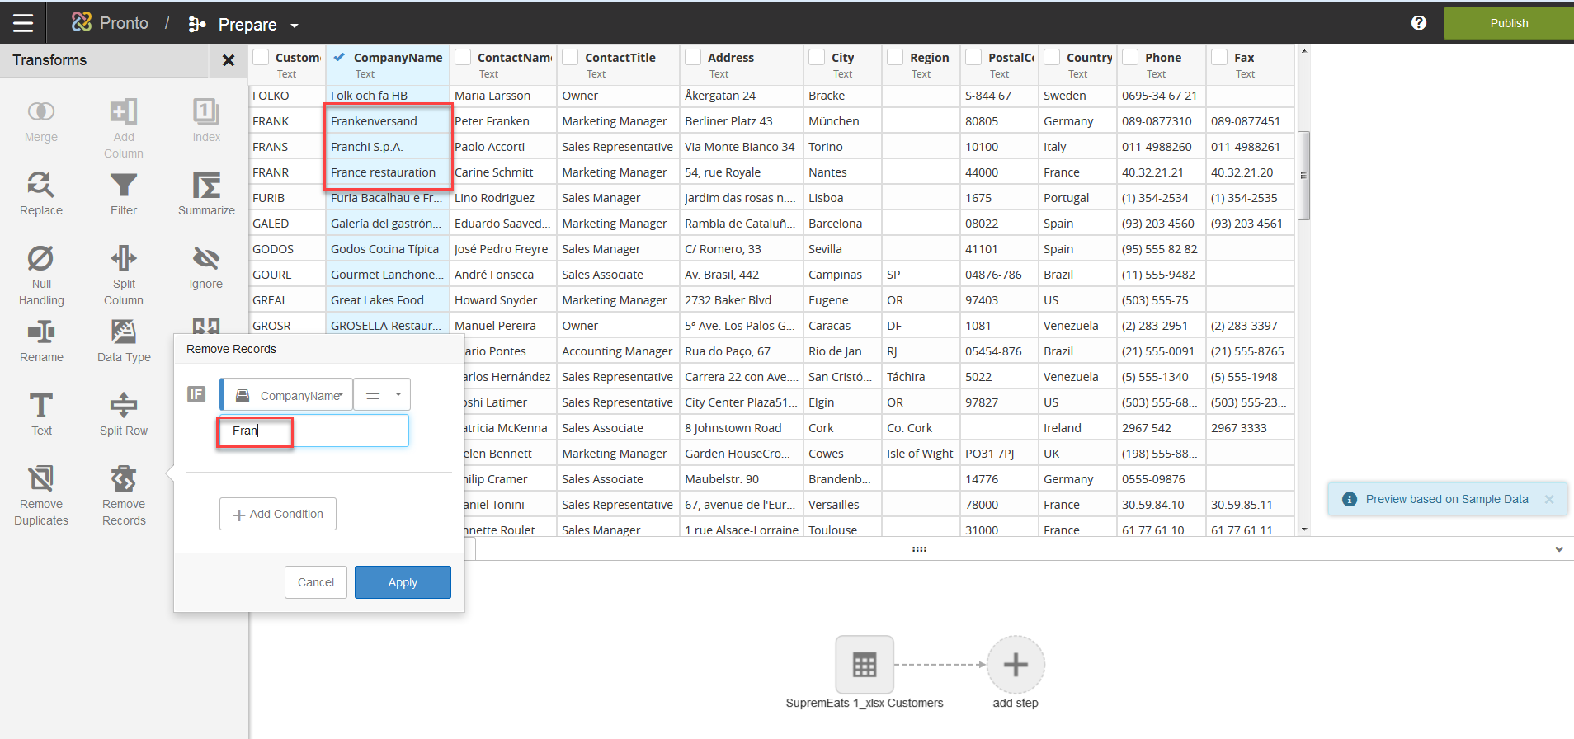Click the Filter transform icon
Screen dimensions: 1574x739
pos(124,186)
